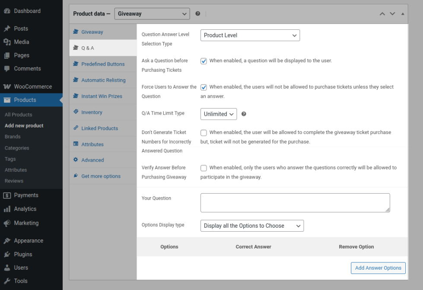The width and height of the screenshot is (423, 290).
Task: Click the Add Answer Options button
Action: 378,268
